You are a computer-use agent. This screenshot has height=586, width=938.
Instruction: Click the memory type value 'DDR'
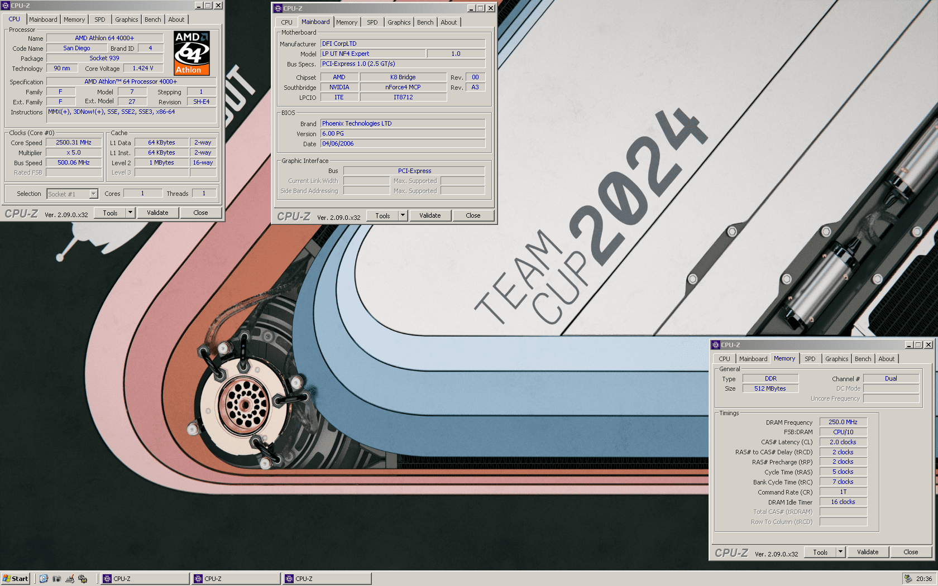770,378
